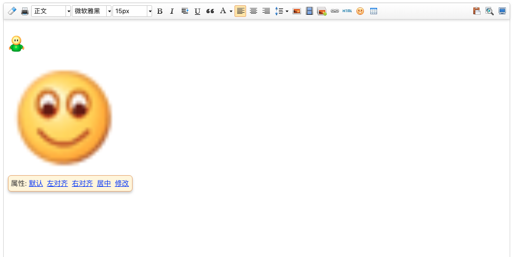Image resolution: width=516 pixels, height=257 pixels.
Task: Click the 默认 link in image properties
Action: point(36,184)
